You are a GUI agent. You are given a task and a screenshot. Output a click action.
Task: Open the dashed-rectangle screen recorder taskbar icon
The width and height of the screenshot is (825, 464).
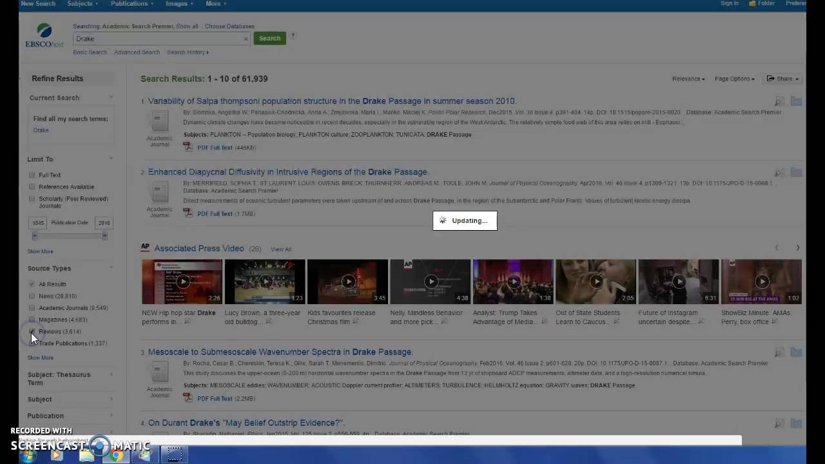click(x=175, y=455)
